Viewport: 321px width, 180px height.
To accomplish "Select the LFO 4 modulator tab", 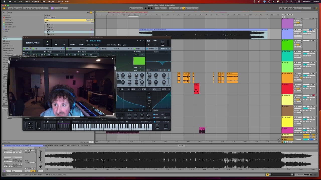I will (122, 89).
